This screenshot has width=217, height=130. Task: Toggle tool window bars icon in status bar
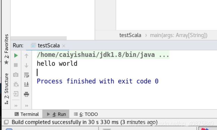(6, 122)
